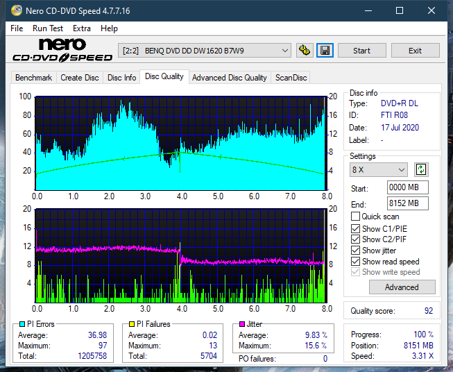Disable Show read speed checkbox
The width and height of the screenshot is (453, 372).
(355, 261)
